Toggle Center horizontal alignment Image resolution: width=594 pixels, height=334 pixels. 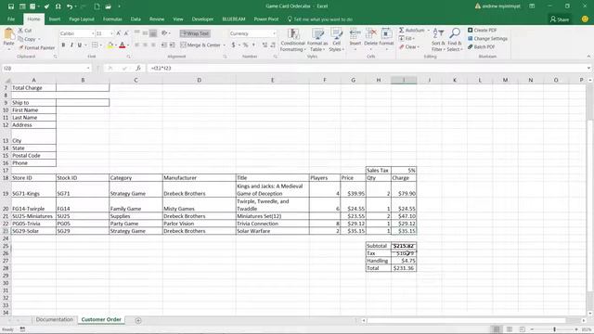[x=145, y=45]
